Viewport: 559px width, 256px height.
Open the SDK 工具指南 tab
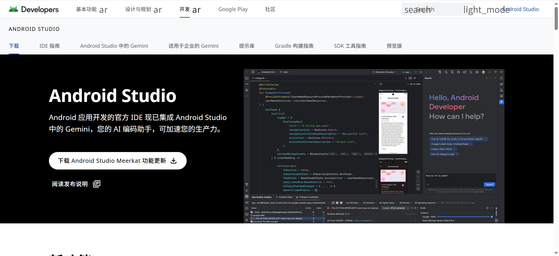(350, 46)
